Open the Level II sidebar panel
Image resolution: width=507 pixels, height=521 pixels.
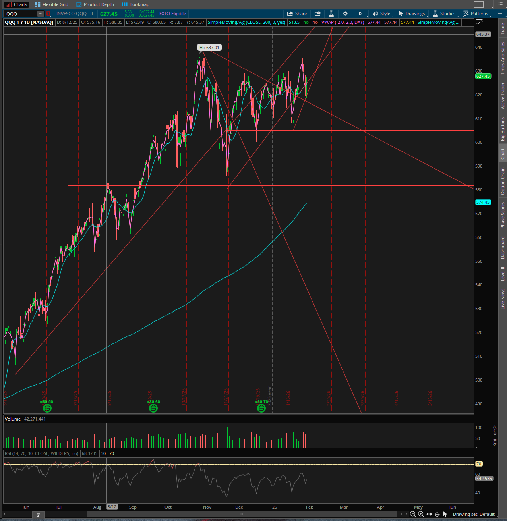503,274
